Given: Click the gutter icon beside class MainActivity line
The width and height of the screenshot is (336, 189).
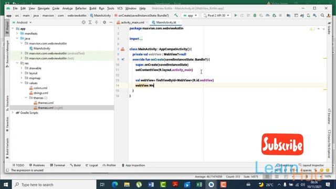Looking at the screenshot, I should point(122,49).
